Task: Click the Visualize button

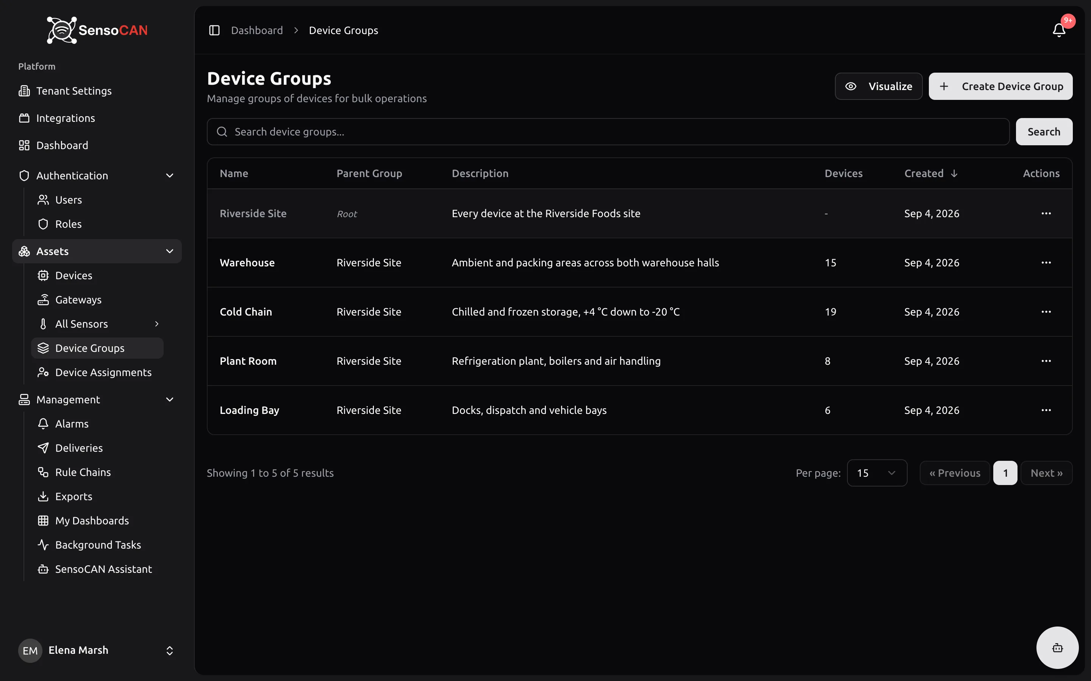Action: [878, 87]
